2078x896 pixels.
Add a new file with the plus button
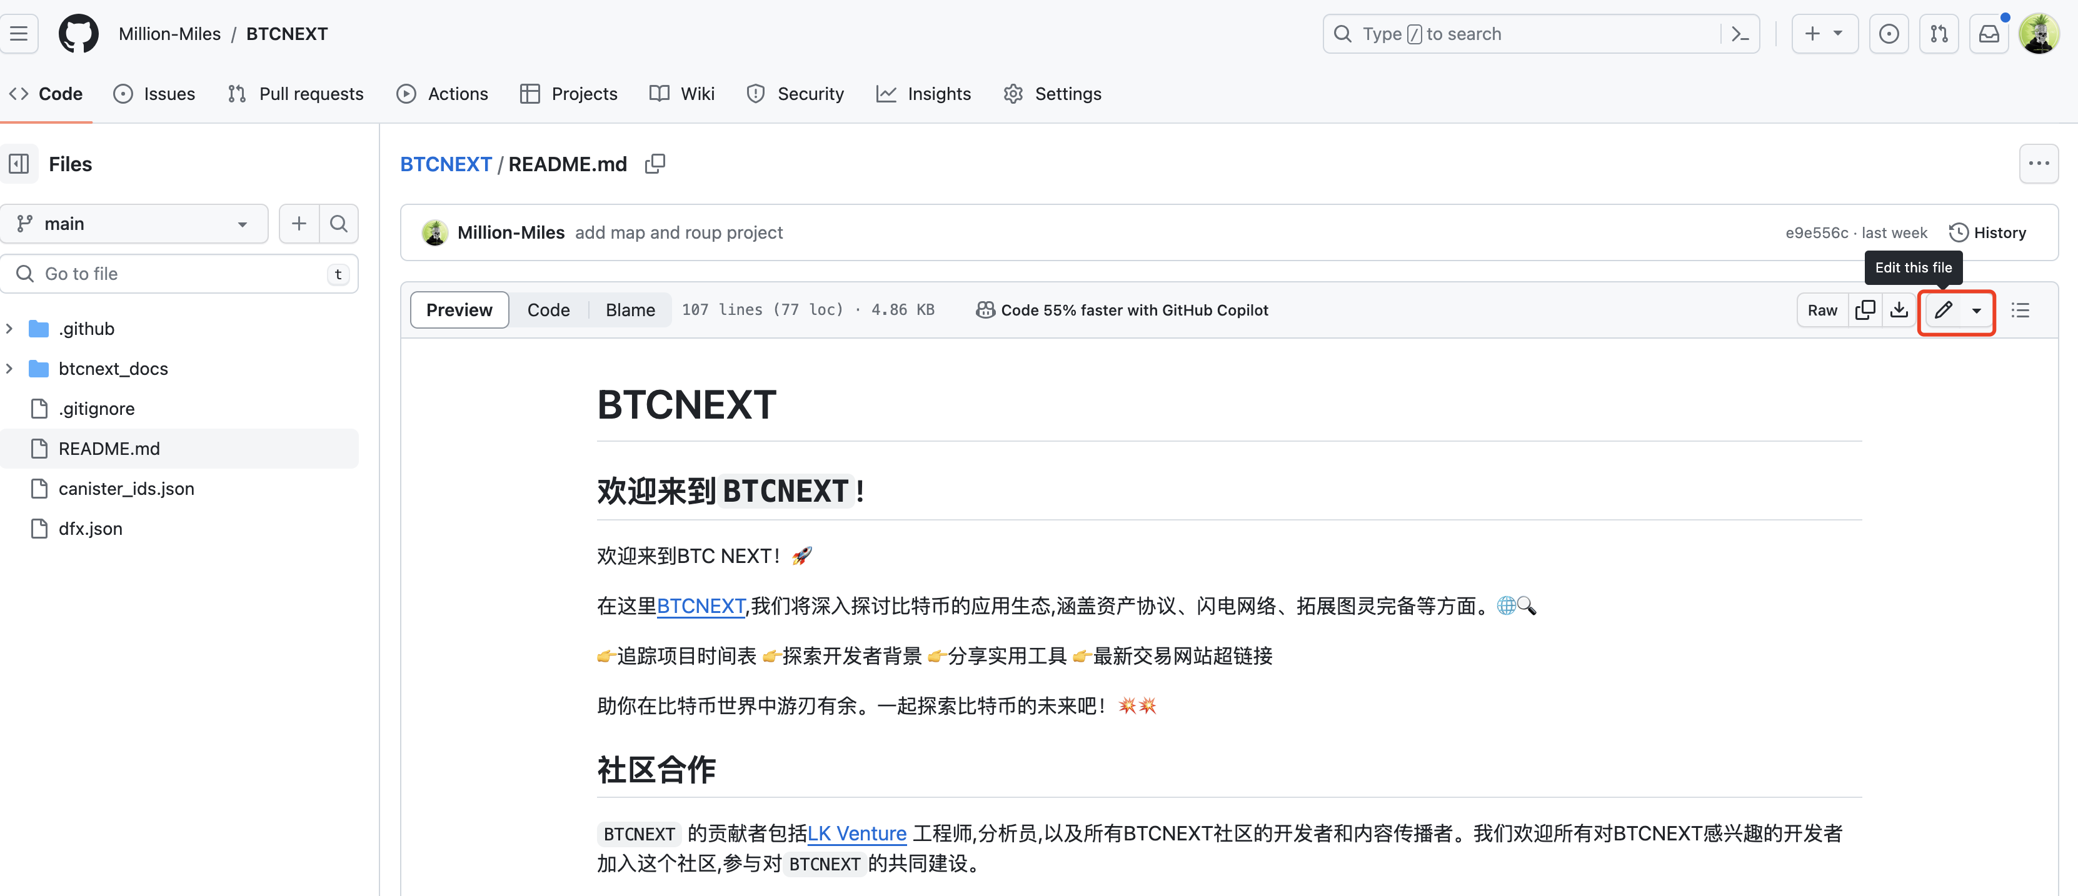click(298, 224)
